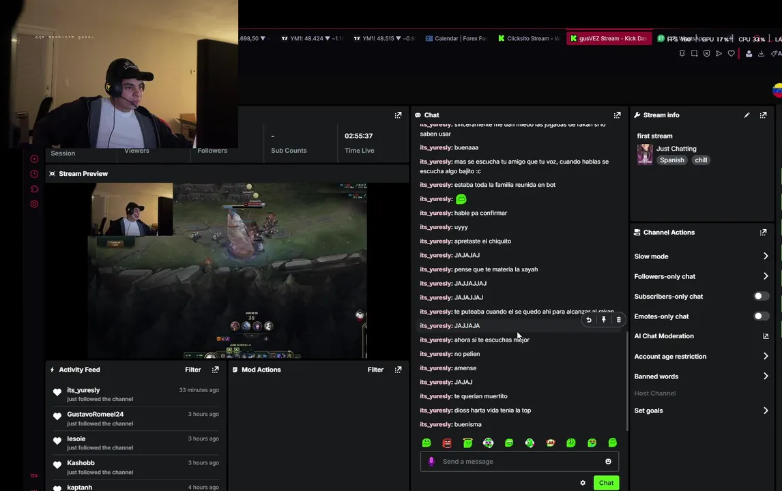782x491 pixels.
Task: Switch to gusVEZ Stream Kick Dashboard tab
Action: tap(609, 38)
